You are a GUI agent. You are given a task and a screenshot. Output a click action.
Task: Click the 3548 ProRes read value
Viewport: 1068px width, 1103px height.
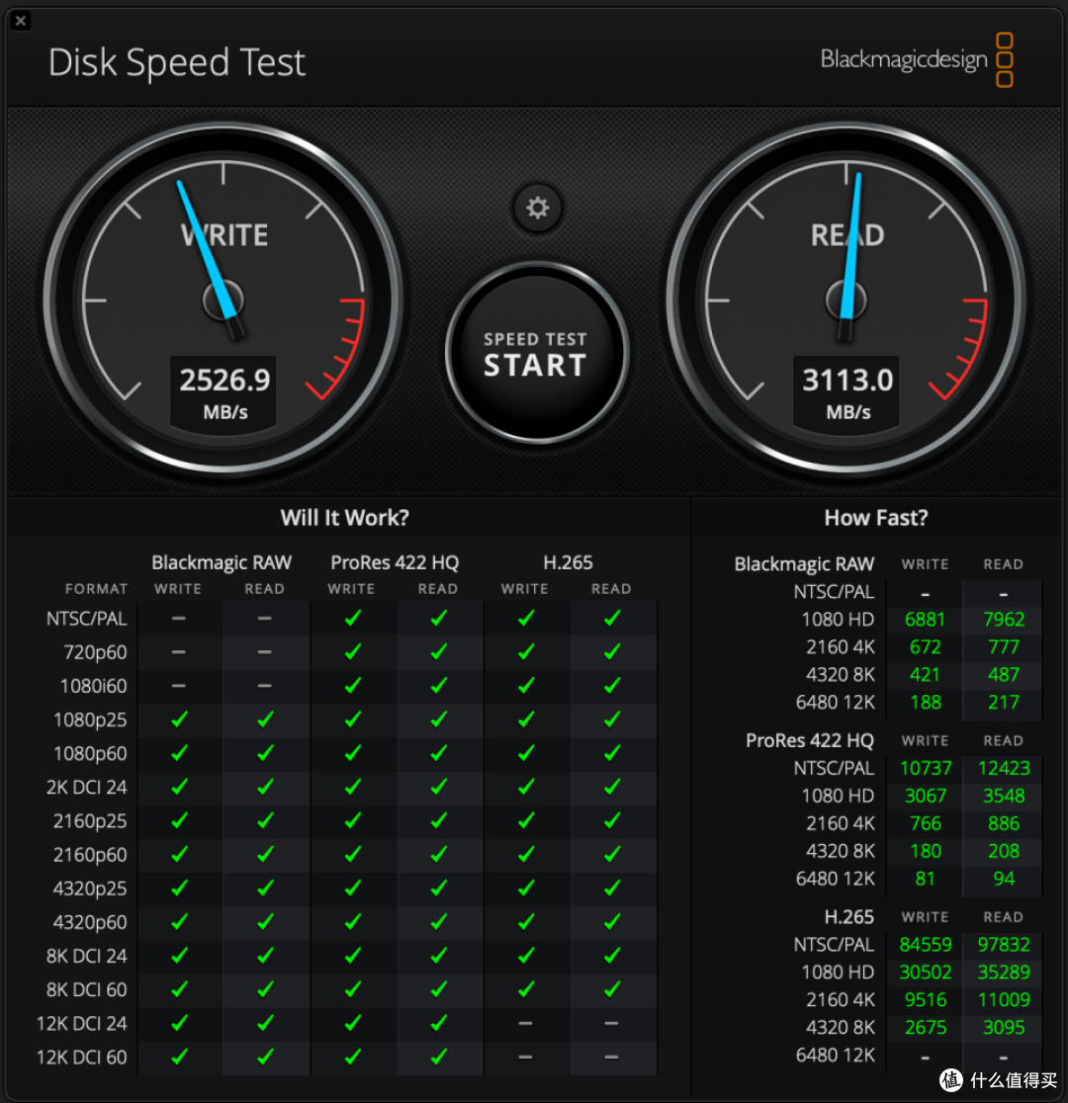click(1004, 796)
